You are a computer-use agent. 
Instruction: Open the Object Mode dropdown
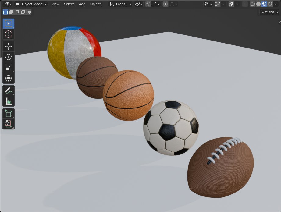pyautogui.click(x=31, y=4)
